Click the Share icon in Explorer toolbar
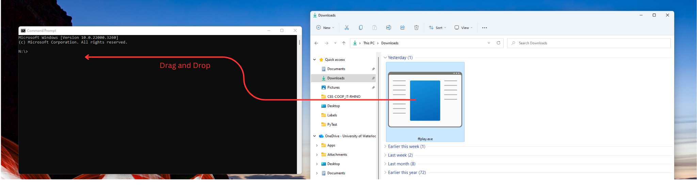 (402, 28)
